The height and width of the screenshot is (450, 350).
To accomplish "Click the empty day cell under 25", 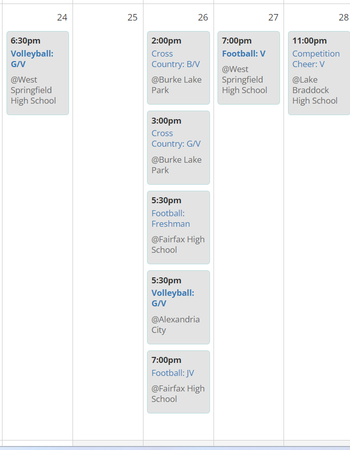I will click(108, 225).
